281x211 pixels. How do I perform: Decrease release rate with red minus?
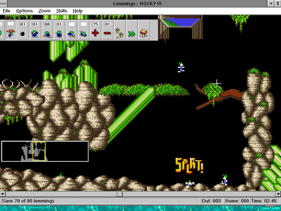coord(108,30)
